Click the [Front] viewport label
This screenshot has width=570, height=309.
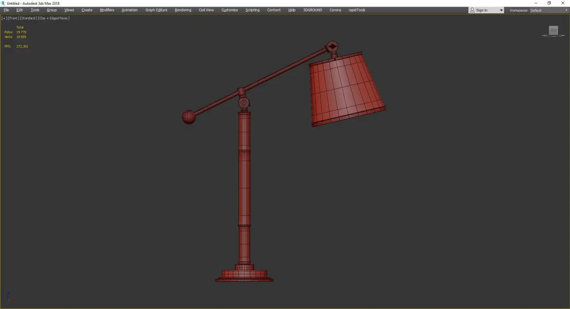13,18
